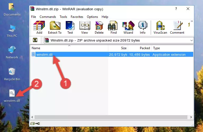
Task: Click the archive icon in address bar
Action: (x=47, y=40)
